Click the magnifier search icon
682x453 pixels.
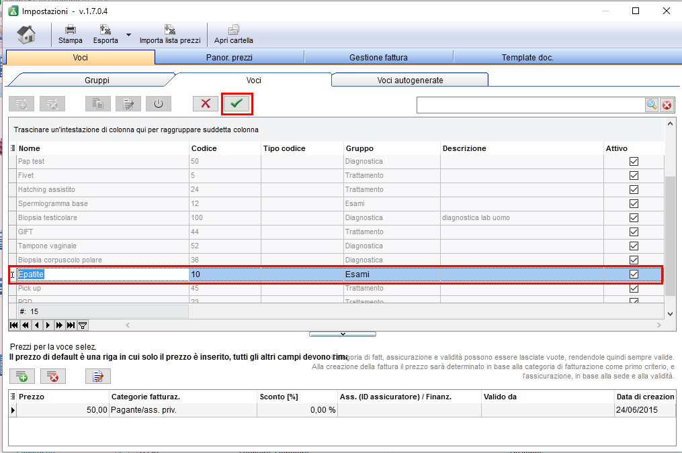[x=652, y=105]
